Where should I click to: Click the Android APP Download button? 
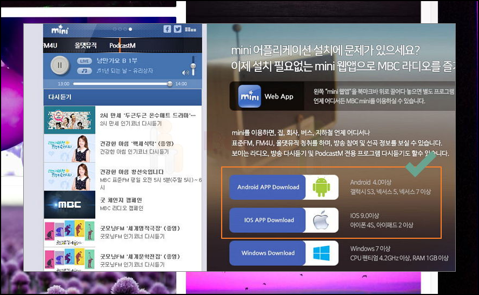coord(268,187)
